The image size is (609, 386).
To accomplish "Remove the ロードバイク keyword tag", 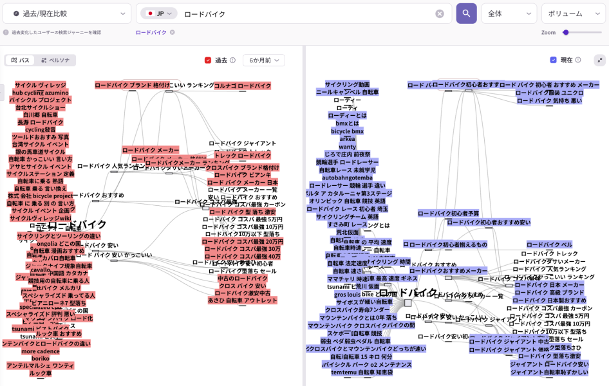I will 172,32.
